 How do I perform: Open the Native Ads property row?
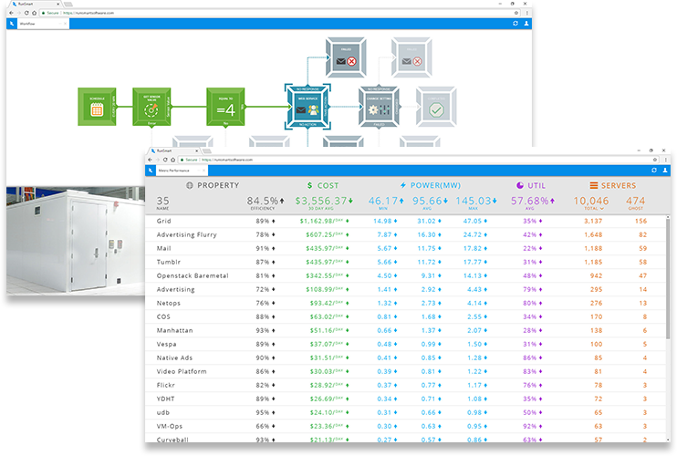(x=405, y=358)
